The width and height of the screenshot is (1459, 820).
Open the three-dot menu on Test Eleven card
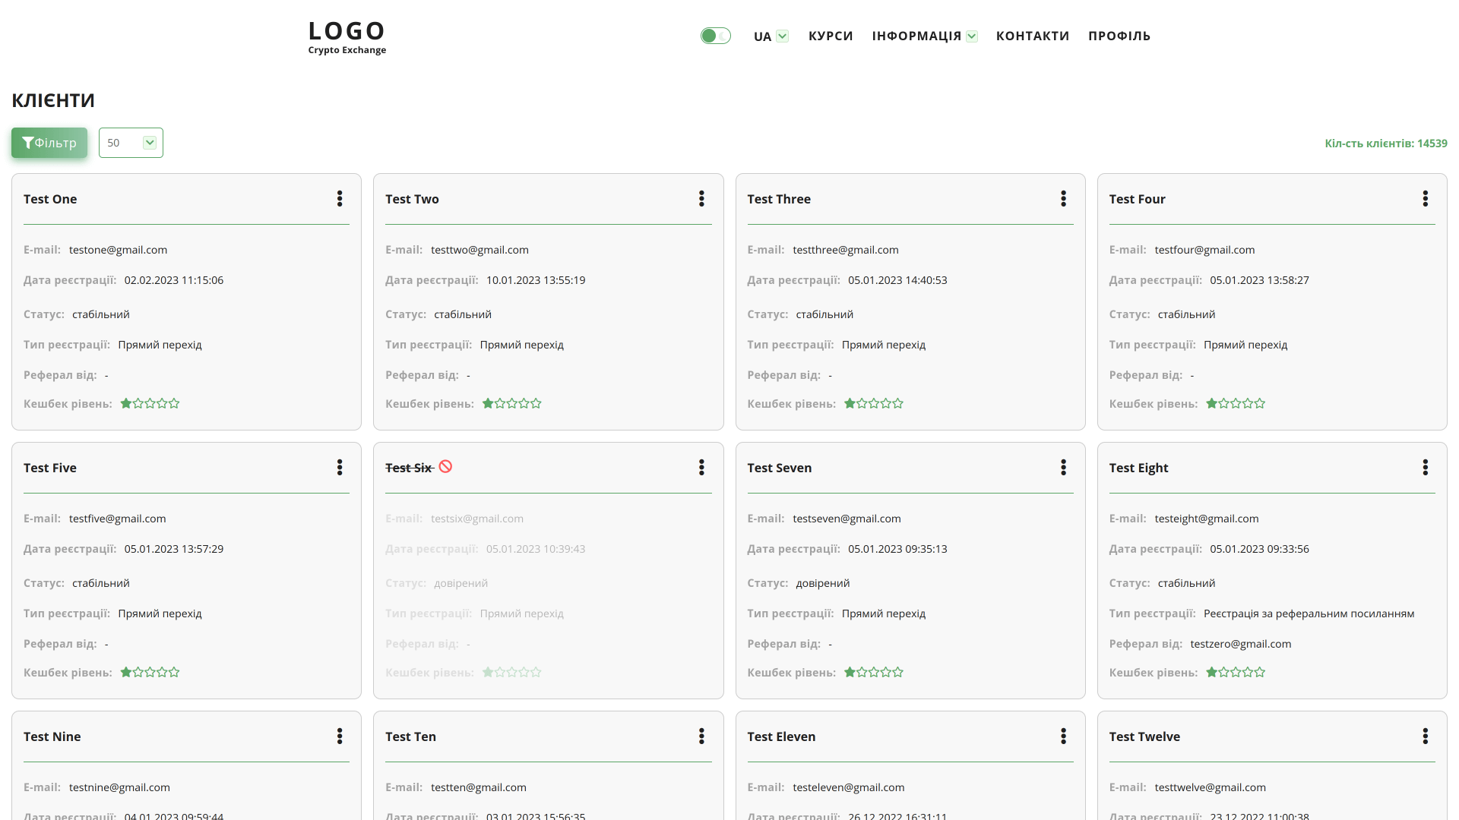[x=1063, y=736]
